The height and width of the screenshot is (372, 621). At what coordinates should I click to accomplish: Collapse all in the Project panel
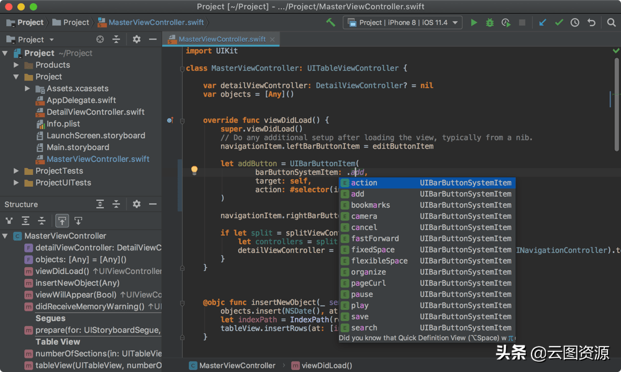(116, 39)
